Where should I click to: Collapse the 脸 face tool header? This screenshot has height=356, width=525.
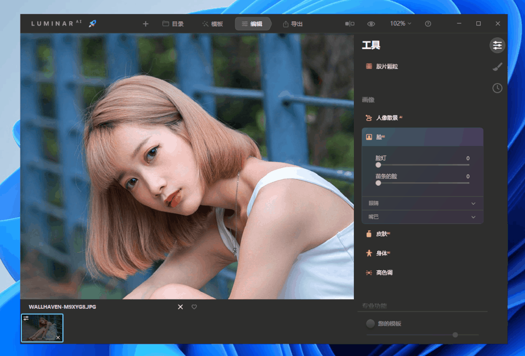[422, 137]
